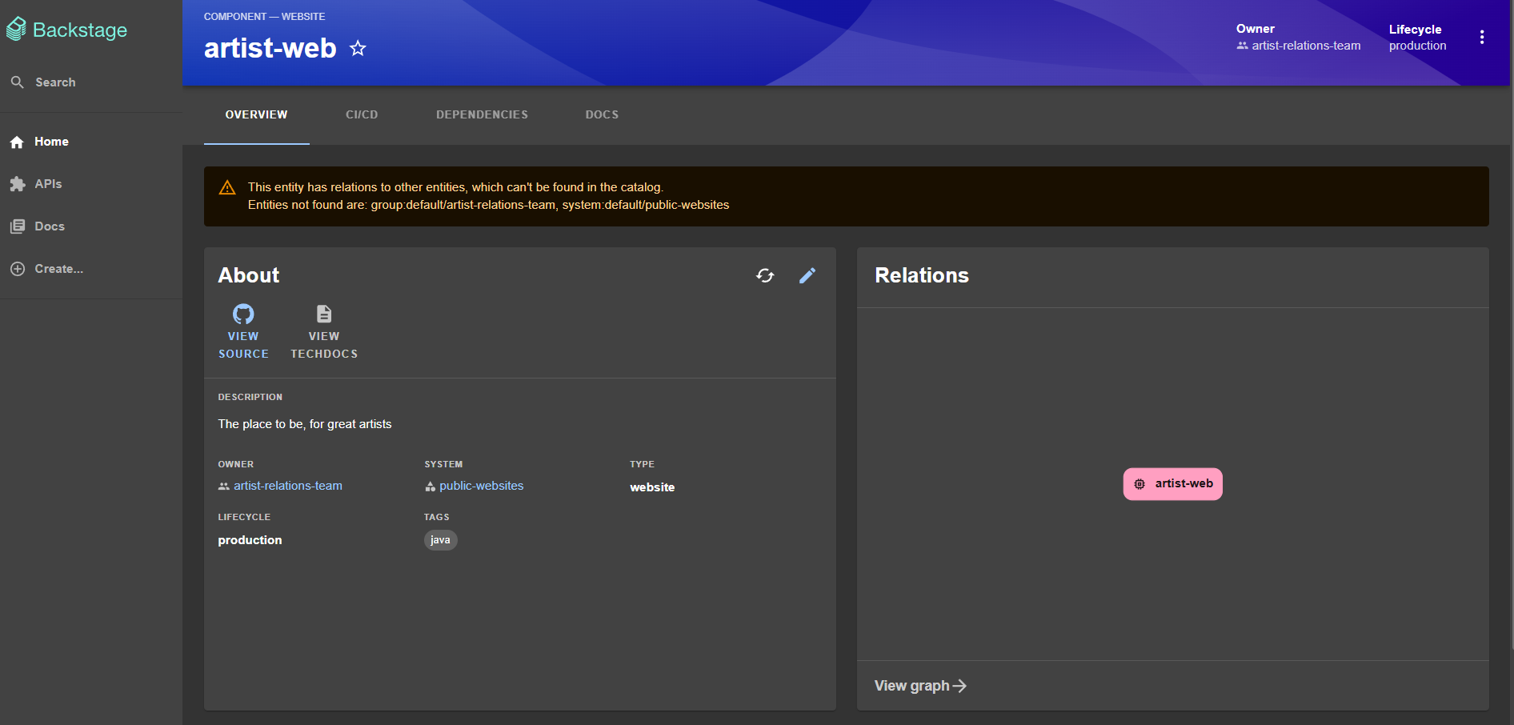Click the pencil edit metadata icon

[x=807, y=275]
